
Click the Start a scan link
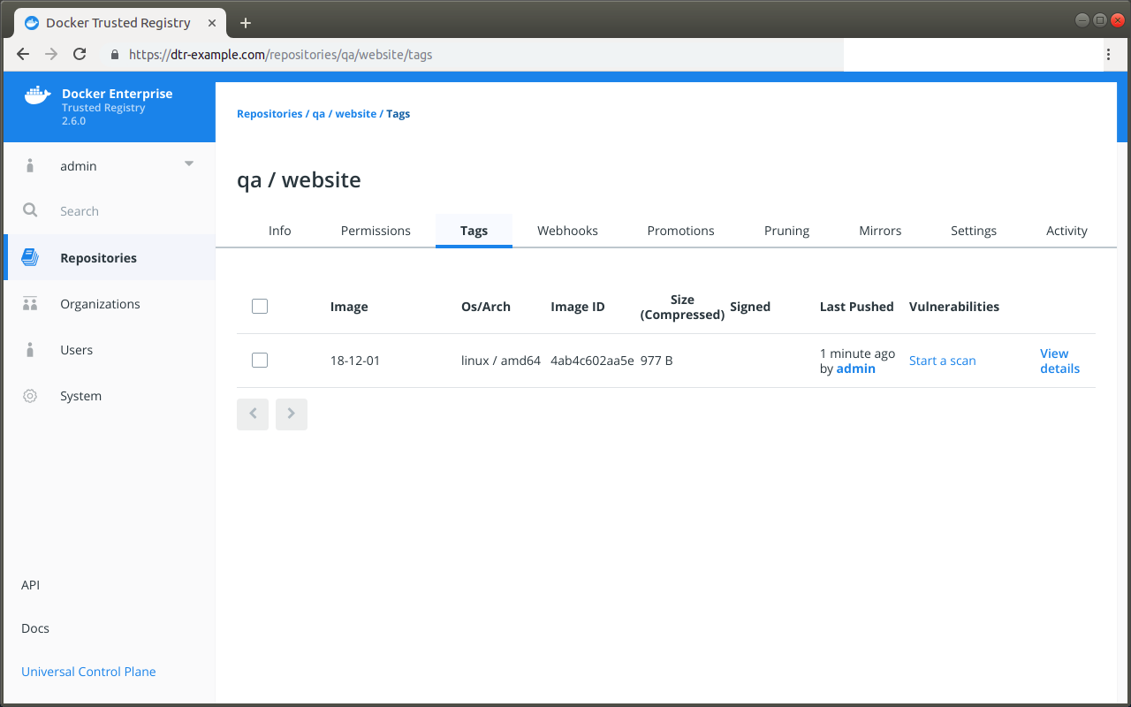tap(942, 361)
